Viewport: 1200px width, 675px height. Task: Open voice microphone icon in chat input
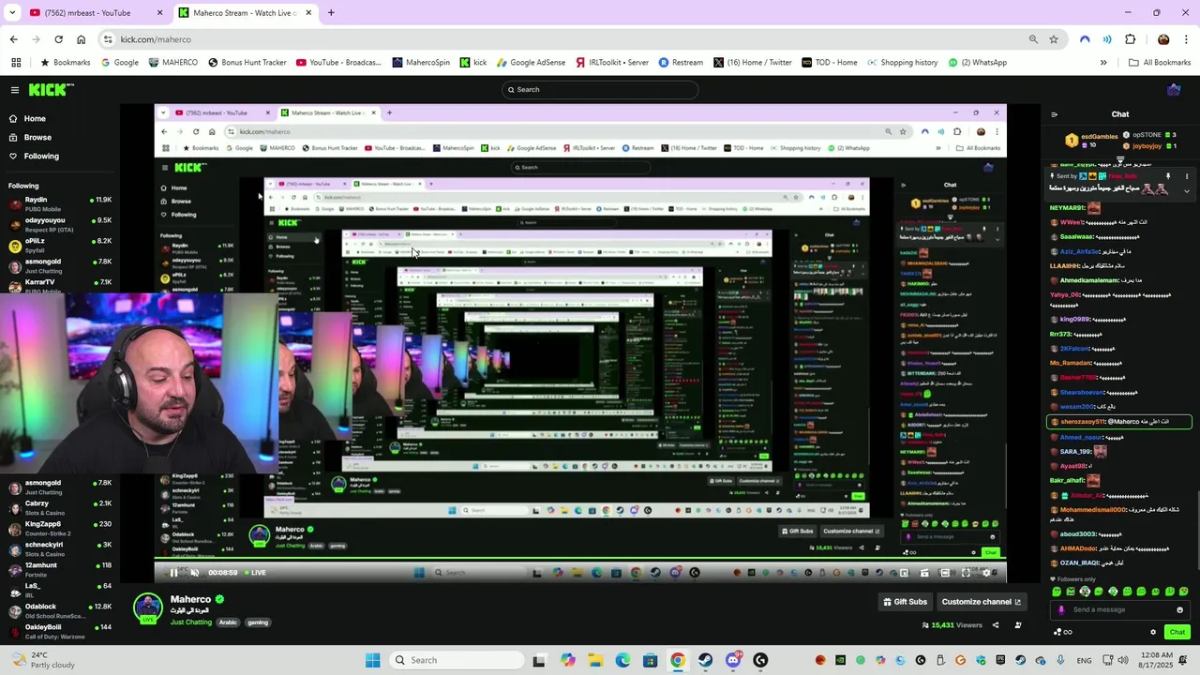pos(1061,610)
